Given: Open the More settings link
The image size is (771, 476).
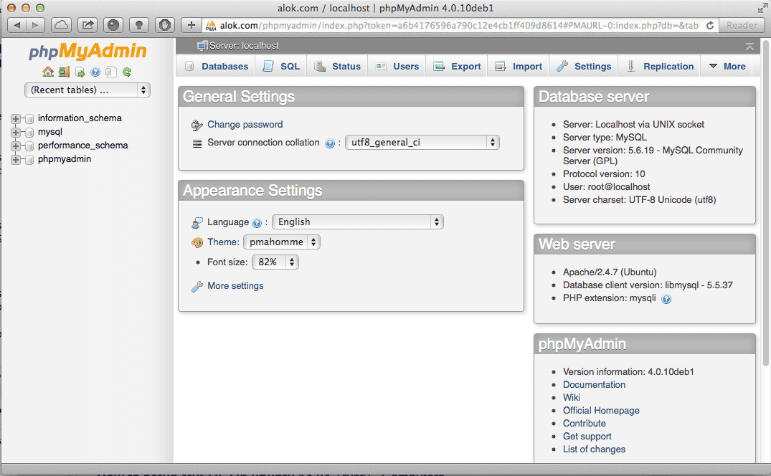Looking at the screenshot, I should tap(235, 286).
